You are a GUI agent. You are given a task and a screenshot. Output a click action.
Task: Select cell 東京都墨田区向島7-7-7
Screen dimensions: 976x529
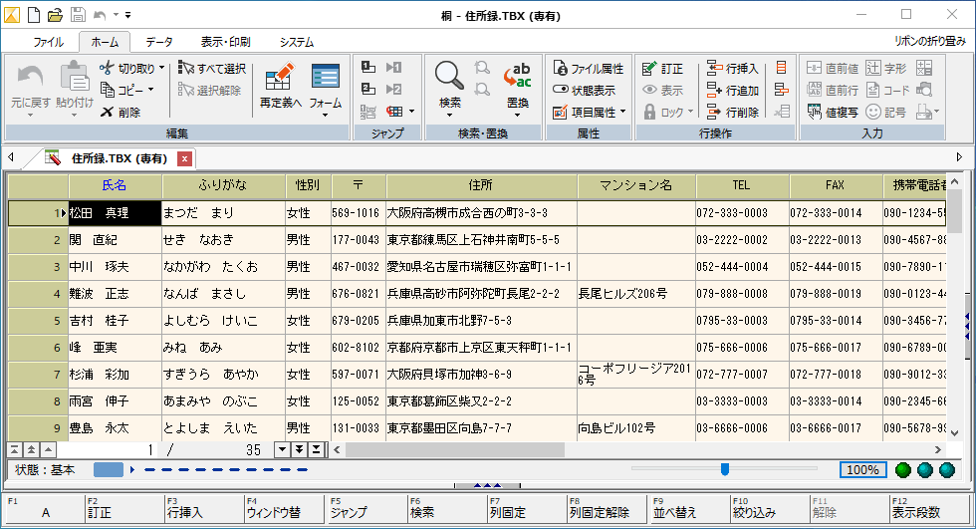(x=481, y=428)
